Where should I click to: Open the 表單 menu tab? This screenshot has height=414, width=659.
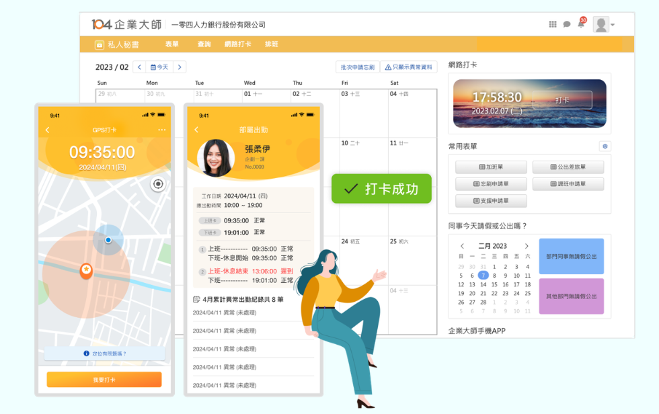pyautogui.click(x=171, y=44)
